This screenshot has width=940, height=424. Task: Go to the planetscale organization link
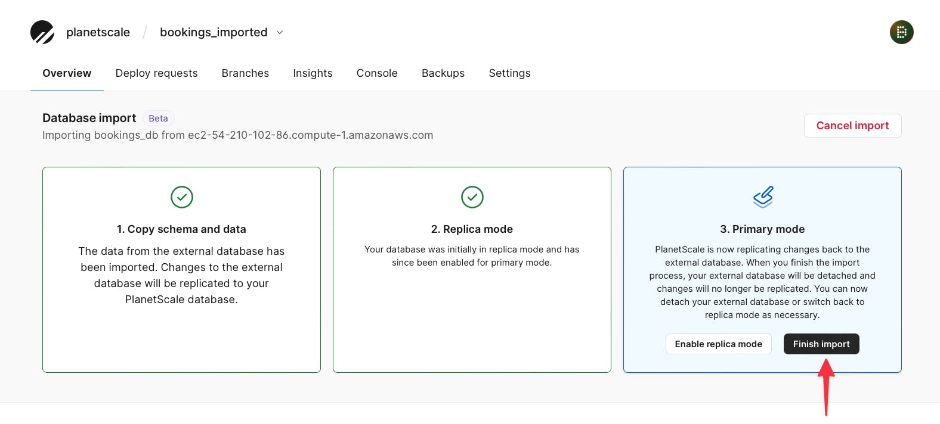tap(98, 32)
